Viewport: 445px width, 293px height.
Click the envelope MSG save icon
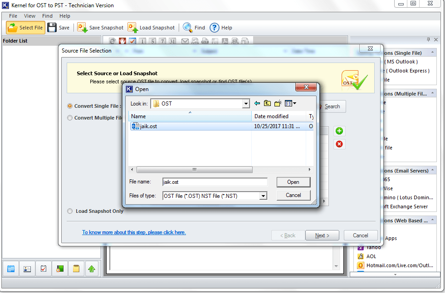tap(185, 41)
